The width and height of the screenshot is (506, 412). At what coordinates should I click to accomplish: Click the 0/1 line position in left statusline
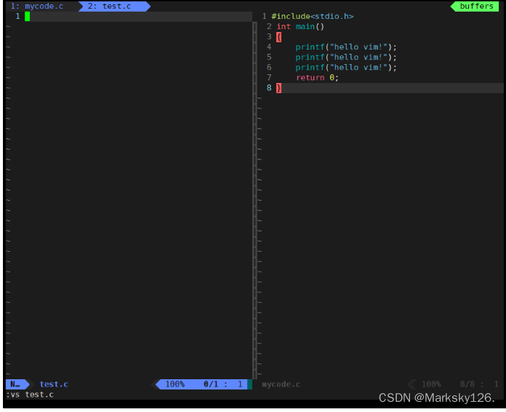(211, 384)
